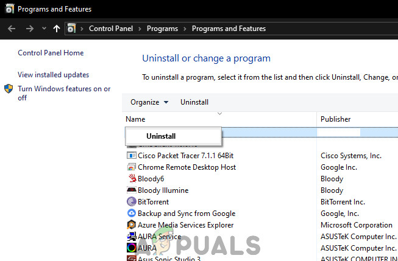398x261 pixels.
Task: Sort by the Publisher column header
Action: (x=336, y=119)
